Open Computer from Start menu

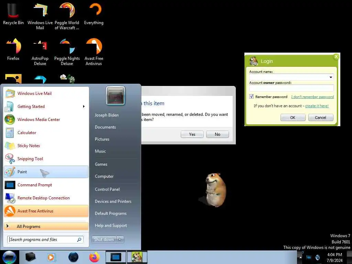pos(104,176)
